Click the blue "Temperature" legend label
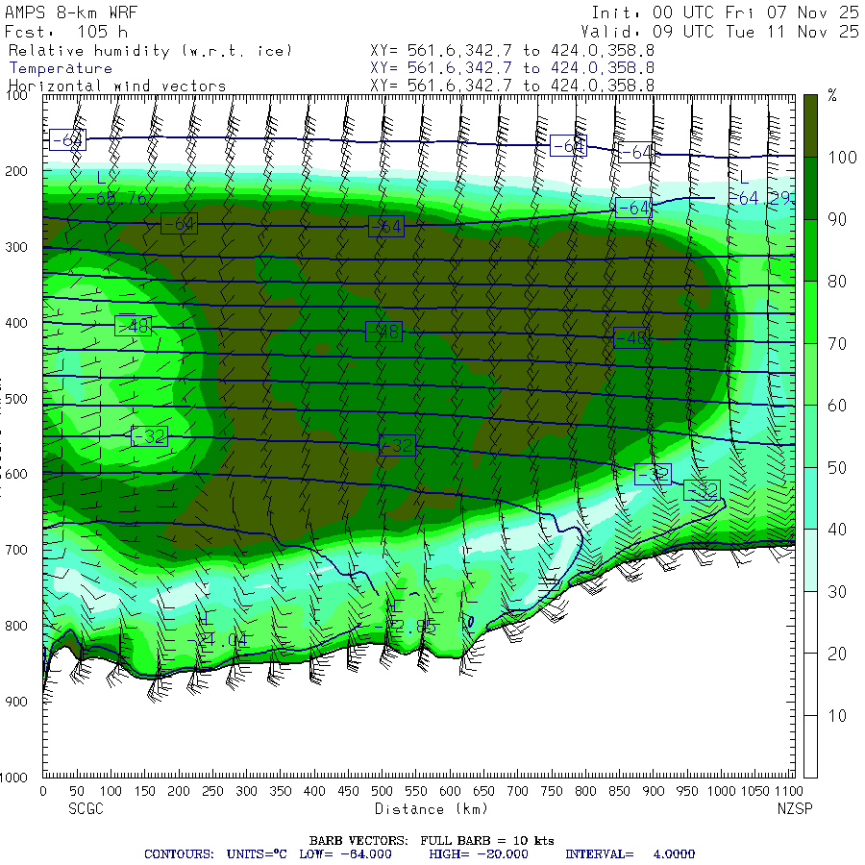The height and width of the screenshot is (865, 865). (61, 68)
